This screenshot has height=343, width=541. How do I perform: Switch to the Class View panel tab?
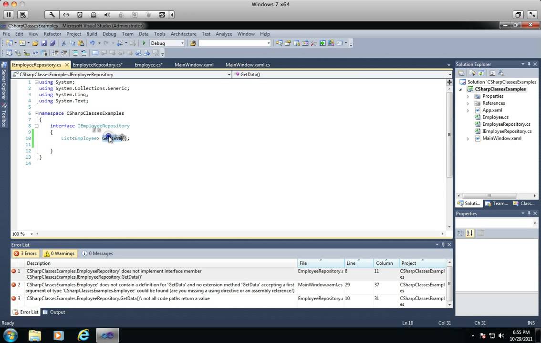coord(523,203)
